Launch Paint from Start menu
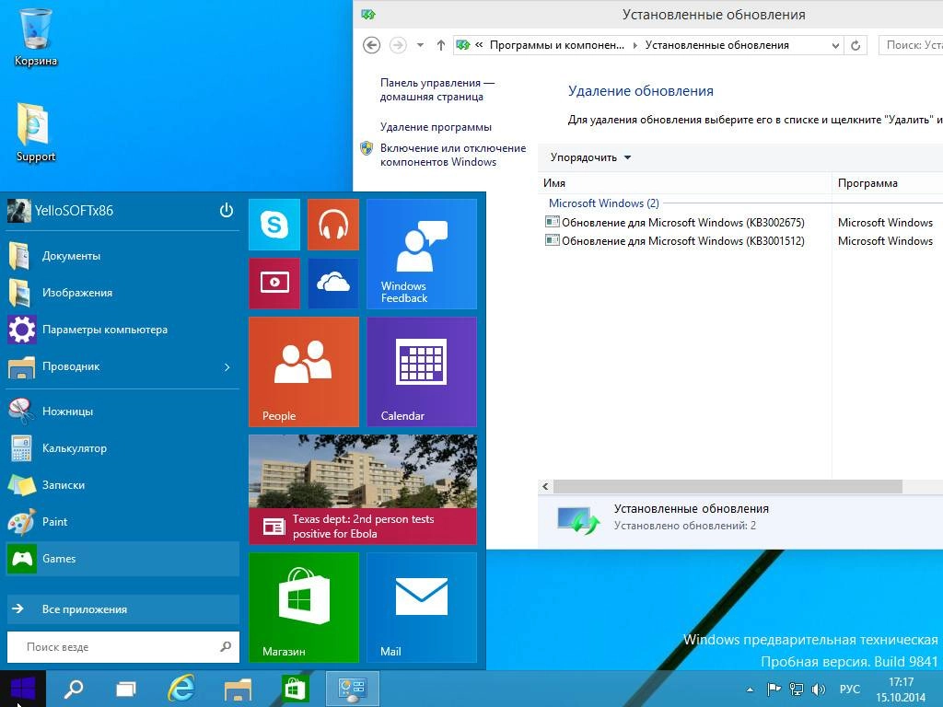This screenshot has height=707, width=943. 122,522
